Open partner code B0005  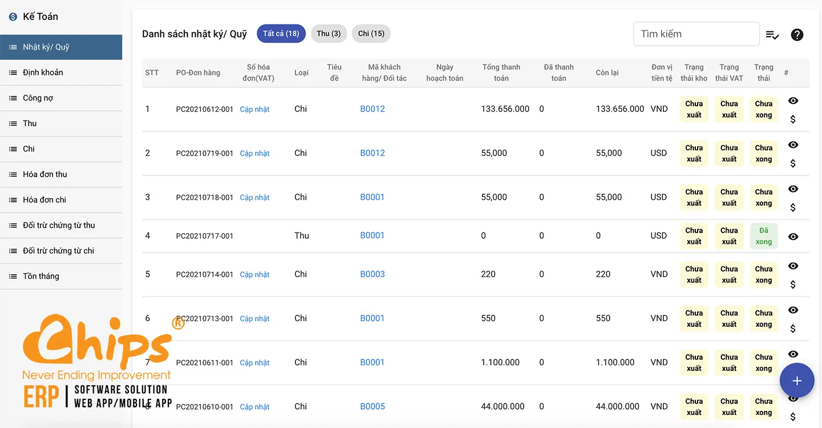[x=373, y=406]
